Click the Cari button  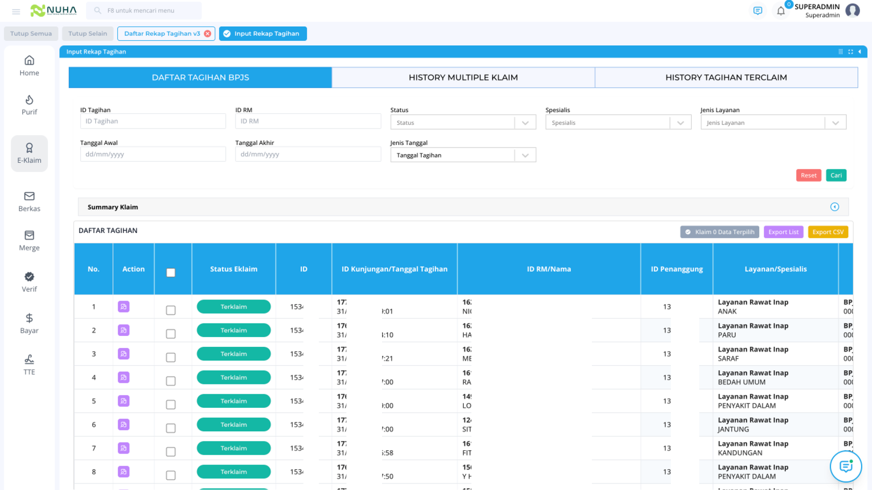(836, 175)
